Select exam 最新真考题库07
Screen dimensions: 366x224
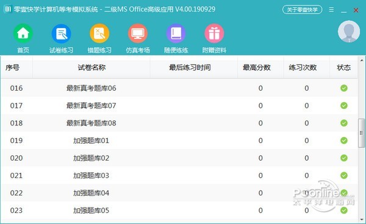[91, 106]
